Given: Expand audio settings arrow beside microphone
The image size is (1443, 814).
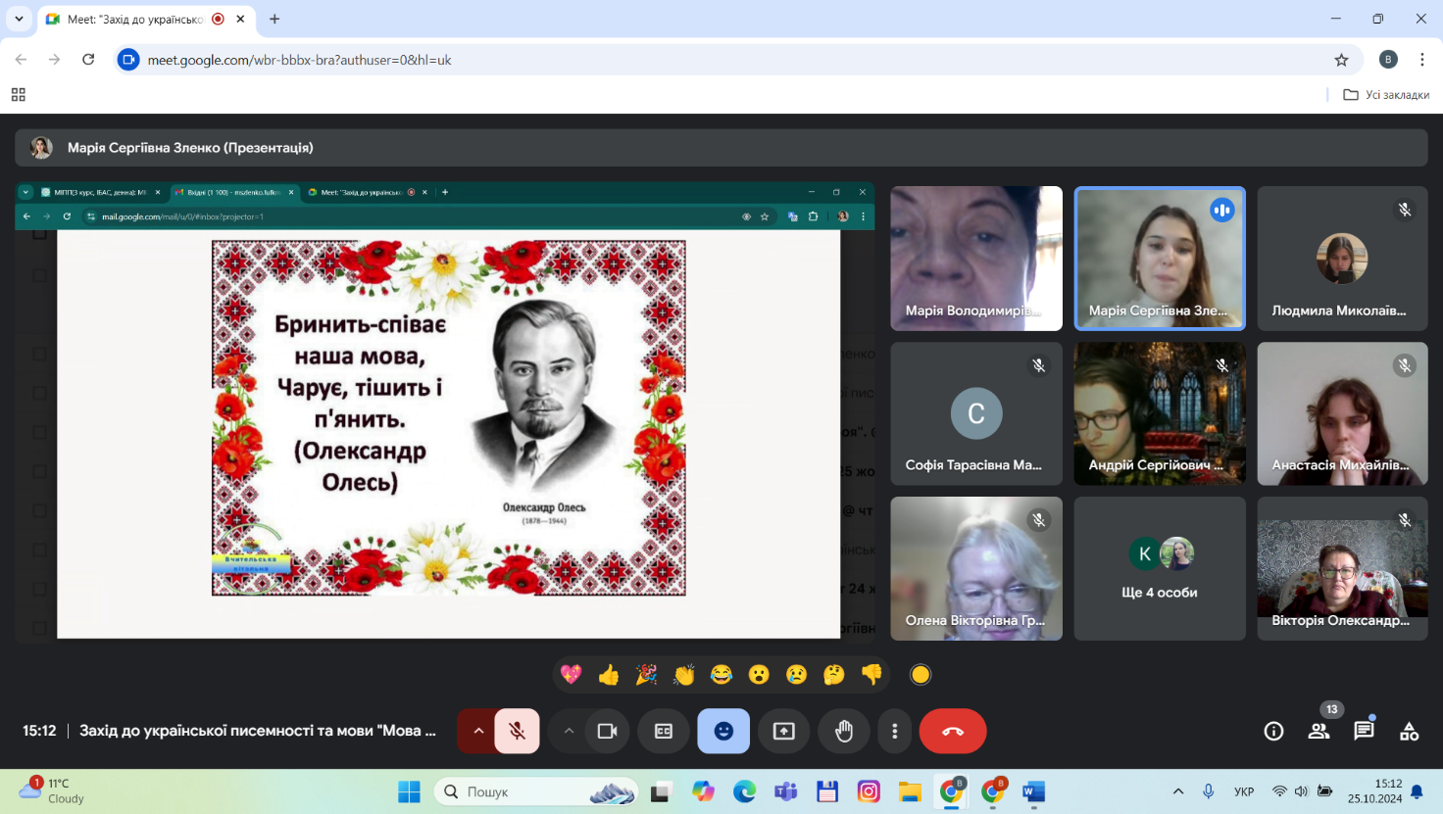Looking at the screenshot, I should (x=478, y=731).
